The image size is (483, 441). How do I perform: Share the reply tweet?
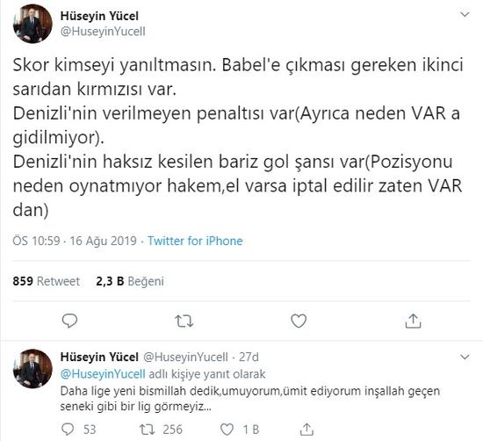pyautogui.click(x=306, y=430)
